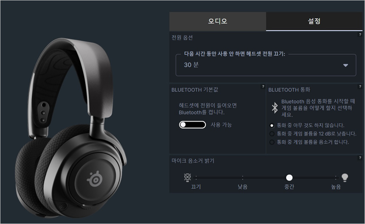Select 게임 볼륨을 12 dB로 낮춥니다 option

coord(272,134)
